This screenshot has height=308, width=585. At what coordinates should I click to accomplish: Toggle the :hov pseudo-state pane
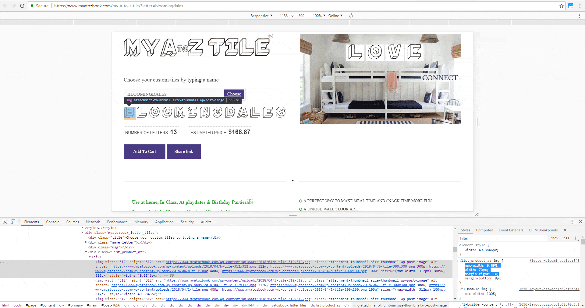tap(554, 238)
